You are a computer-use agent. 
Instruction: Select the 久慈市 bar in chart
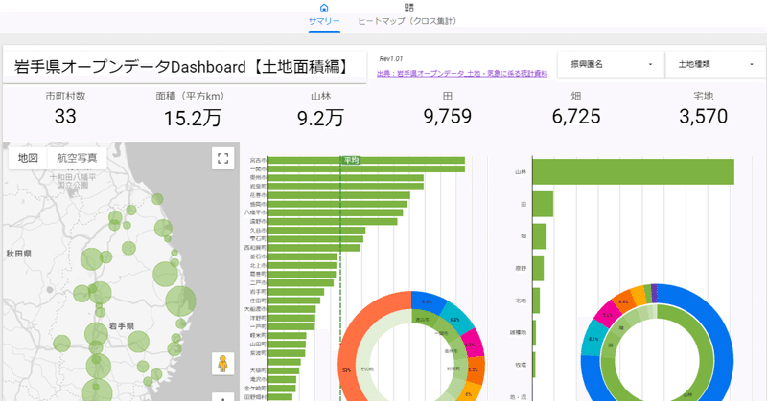pyautogui.click(x=317, y=231)
